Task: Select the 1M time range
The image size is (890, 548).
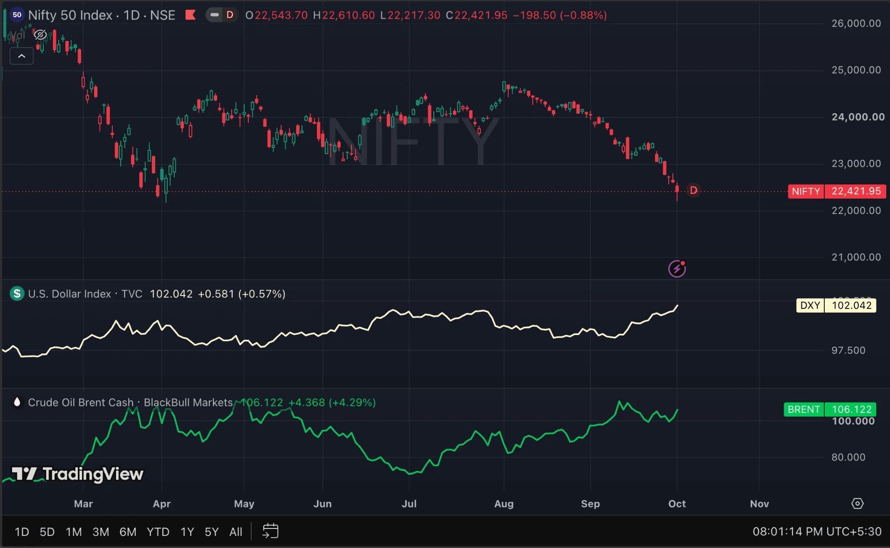Action: point(74,532)
